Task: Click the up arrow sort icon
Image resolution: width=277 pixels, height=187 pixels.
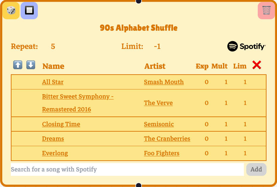Action: point(18,65)
